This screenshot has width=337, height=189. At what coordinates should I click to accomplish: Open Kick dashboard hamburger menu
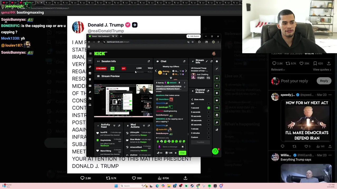click(x=90, y=54)
